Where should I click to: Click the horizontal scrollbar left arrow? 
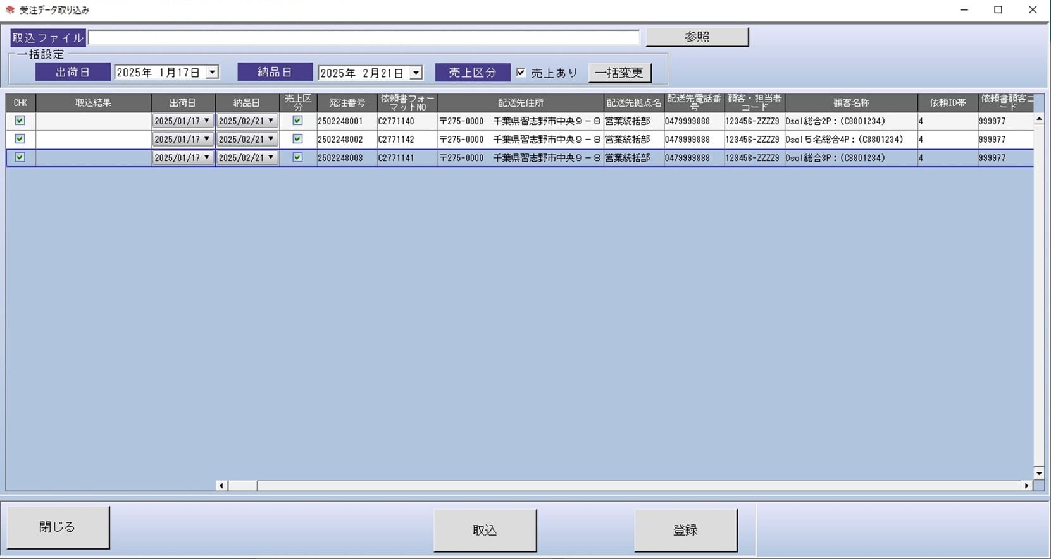[221, 486]
